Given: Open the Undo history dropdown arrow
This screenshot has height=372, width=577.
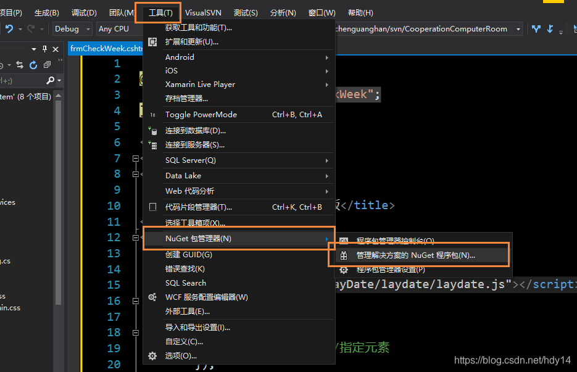Looking at the screenshot, I should pos(20,29).
